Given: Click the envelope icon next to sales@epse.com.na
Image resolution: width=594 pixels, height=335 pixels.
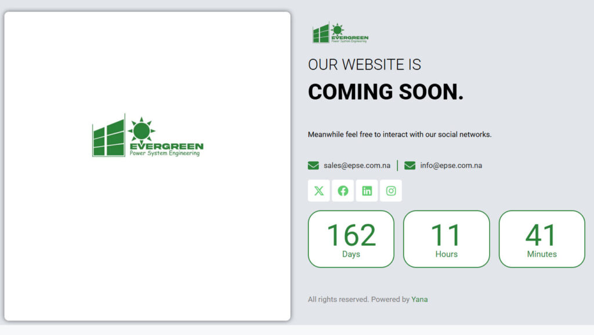Looking at the screenshot, I should point(312,165).
